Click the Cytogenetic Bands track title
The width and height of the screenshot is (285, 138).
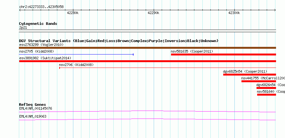[38, 24]
